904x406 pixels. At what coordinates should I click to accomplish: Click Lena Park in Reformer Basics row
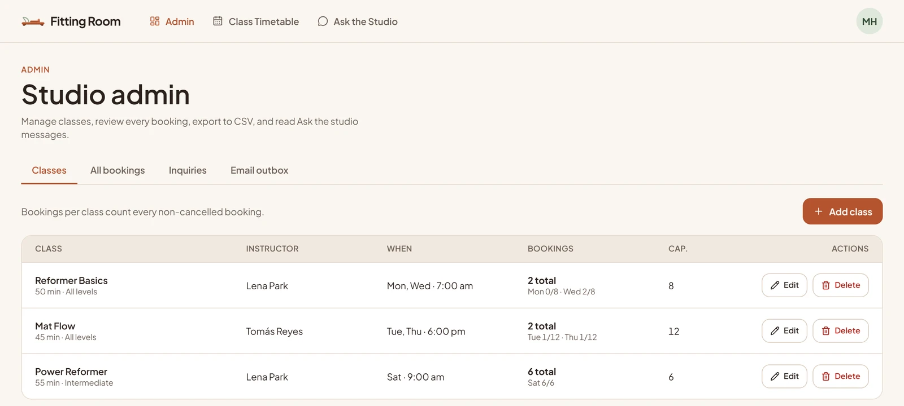267,286
